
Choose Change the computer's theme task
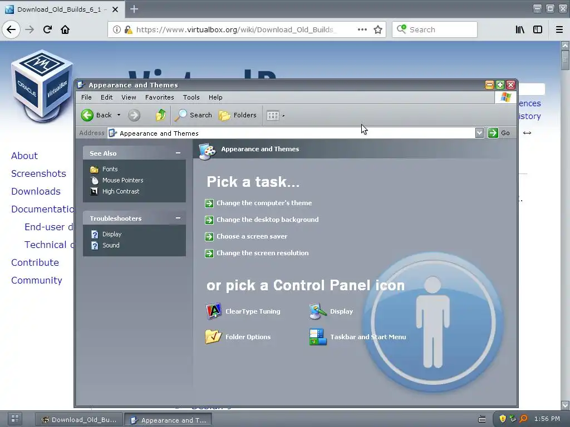(x=258, y=203)
